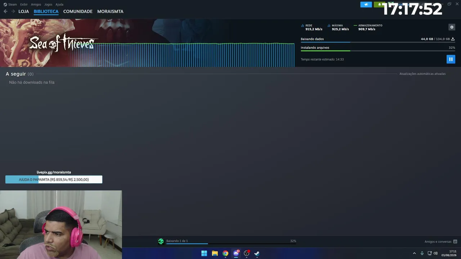Open the Exibir menu
The image size is (461, 259).
point(24,5)
